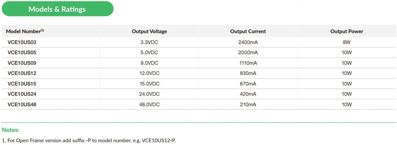Click the 12.0VDC voltage cell
397x145 pixels.
coord(149,73)
